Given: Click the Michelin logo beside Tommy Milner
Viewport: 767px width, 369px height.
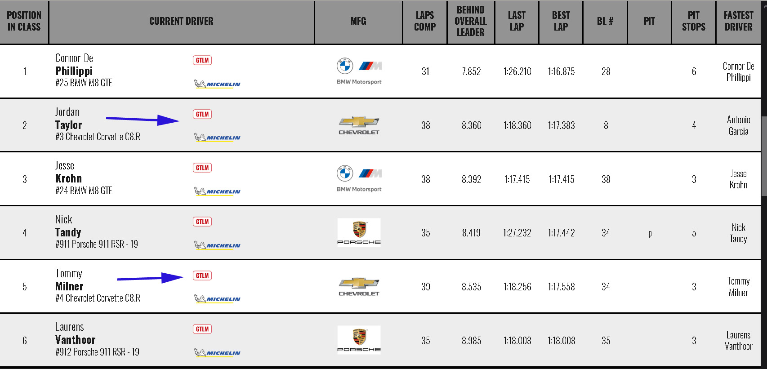Looking at the screenshot, I should click(x=217, y=299).
